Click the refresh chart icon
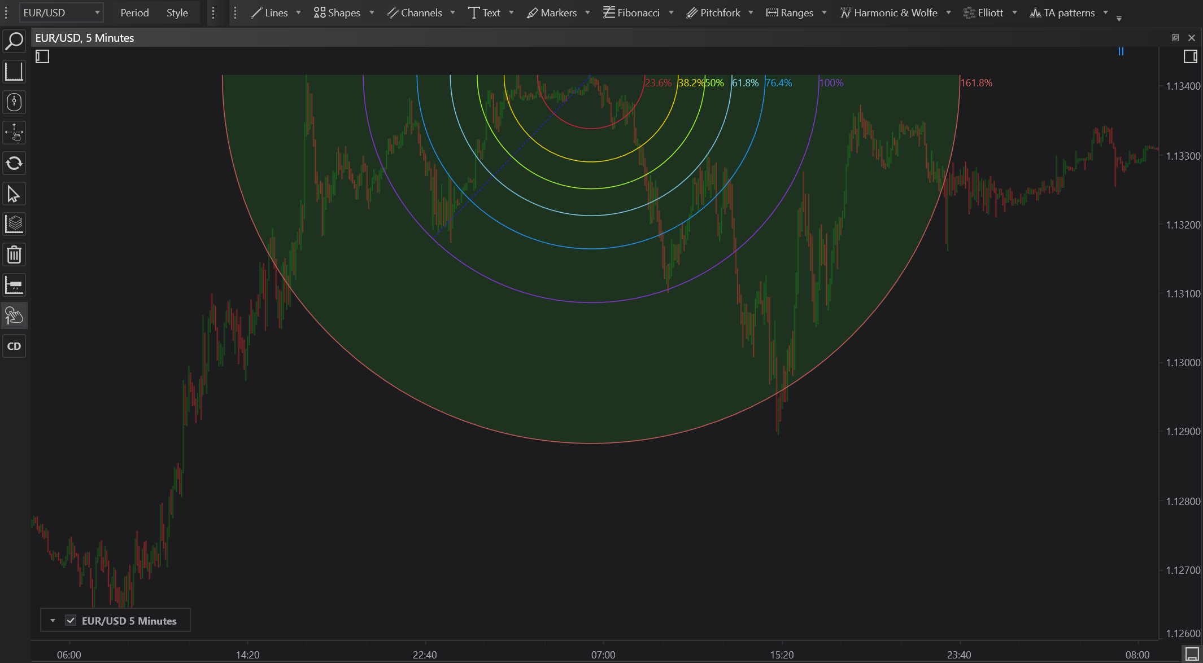The height and width of the screenshot is (663, 1203). (14, 164)
